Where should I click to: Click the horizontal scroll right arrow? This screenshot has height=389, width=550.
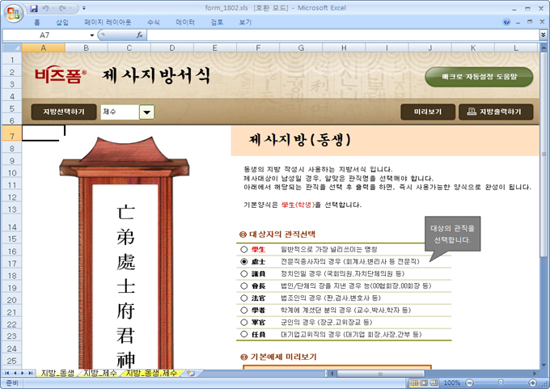(x=535, y=374)
